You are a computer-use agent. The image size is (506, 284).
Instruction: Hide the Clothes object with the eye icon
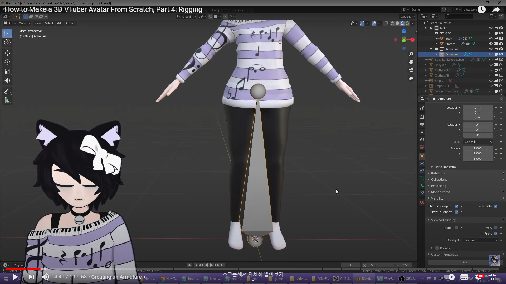tap(491, 44)
